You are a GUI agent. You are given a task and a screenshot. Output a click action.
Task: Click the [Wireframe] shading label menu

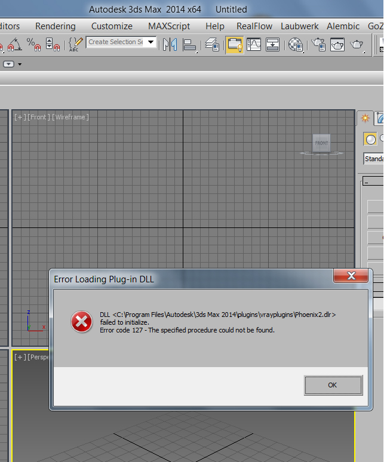coord(70,117)
